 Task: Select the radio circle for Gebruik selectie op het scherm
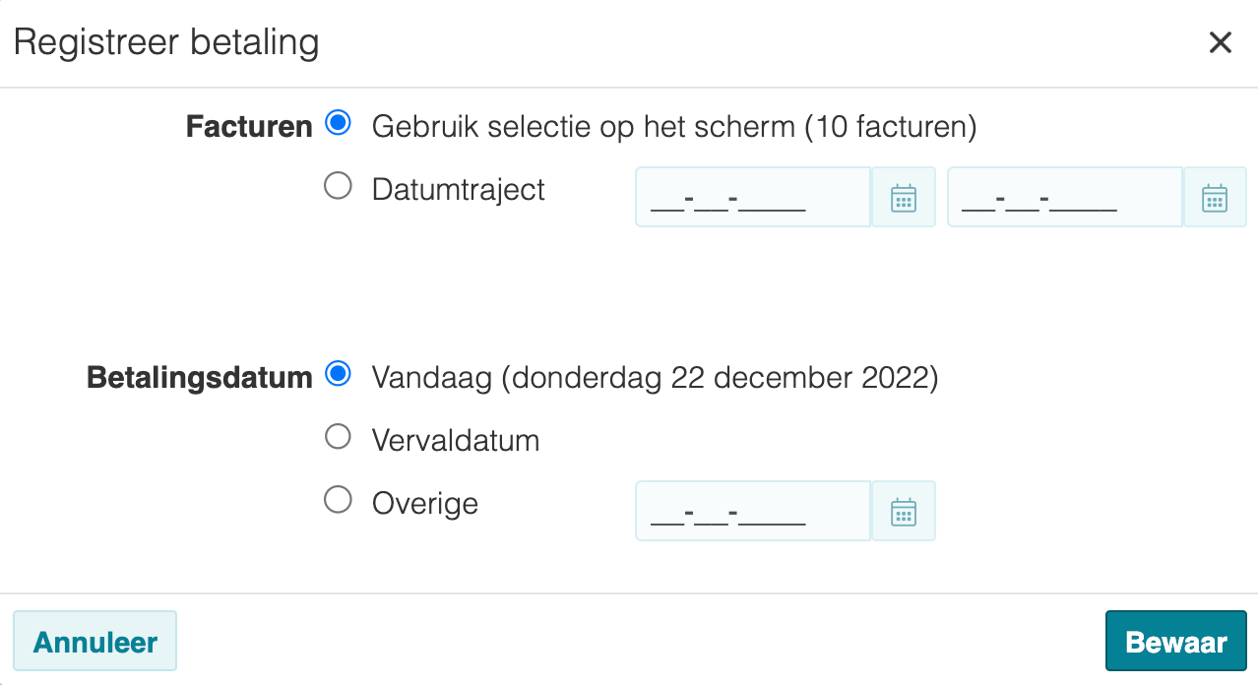coord(338,124)
